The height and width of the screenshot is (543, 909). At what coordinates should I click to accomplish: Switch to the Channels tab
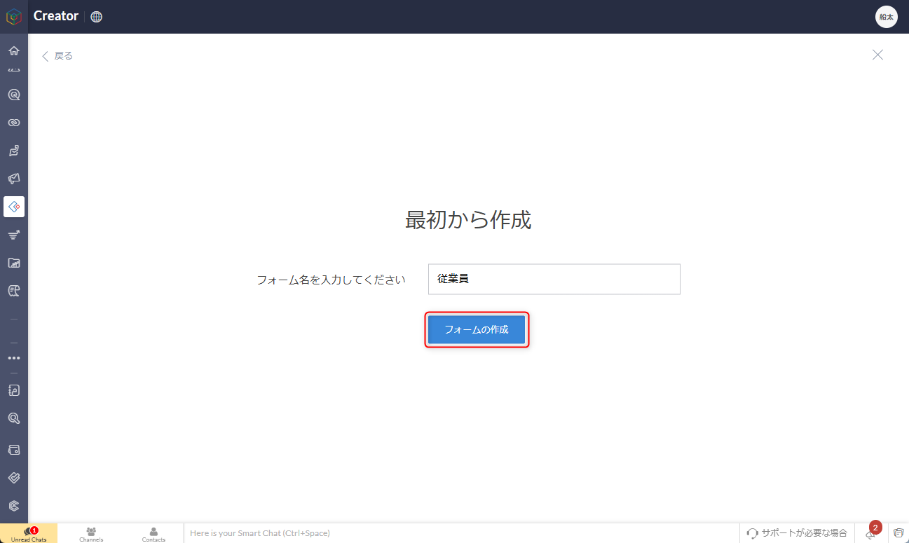(91, 534)
